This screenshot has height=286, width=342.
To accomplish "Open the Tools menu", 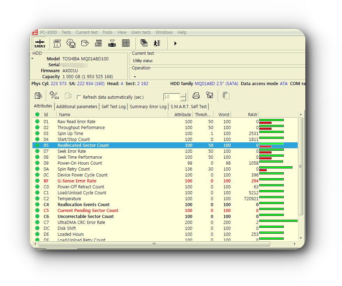I will [x=107, y=32].
